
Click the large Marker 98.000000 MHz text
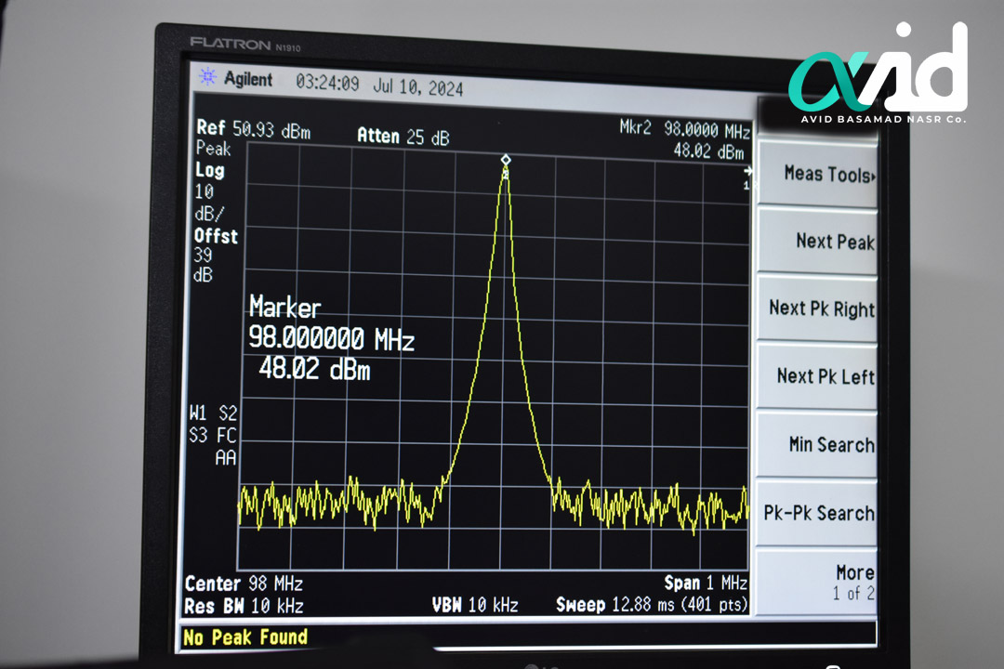tap(331, 339)
